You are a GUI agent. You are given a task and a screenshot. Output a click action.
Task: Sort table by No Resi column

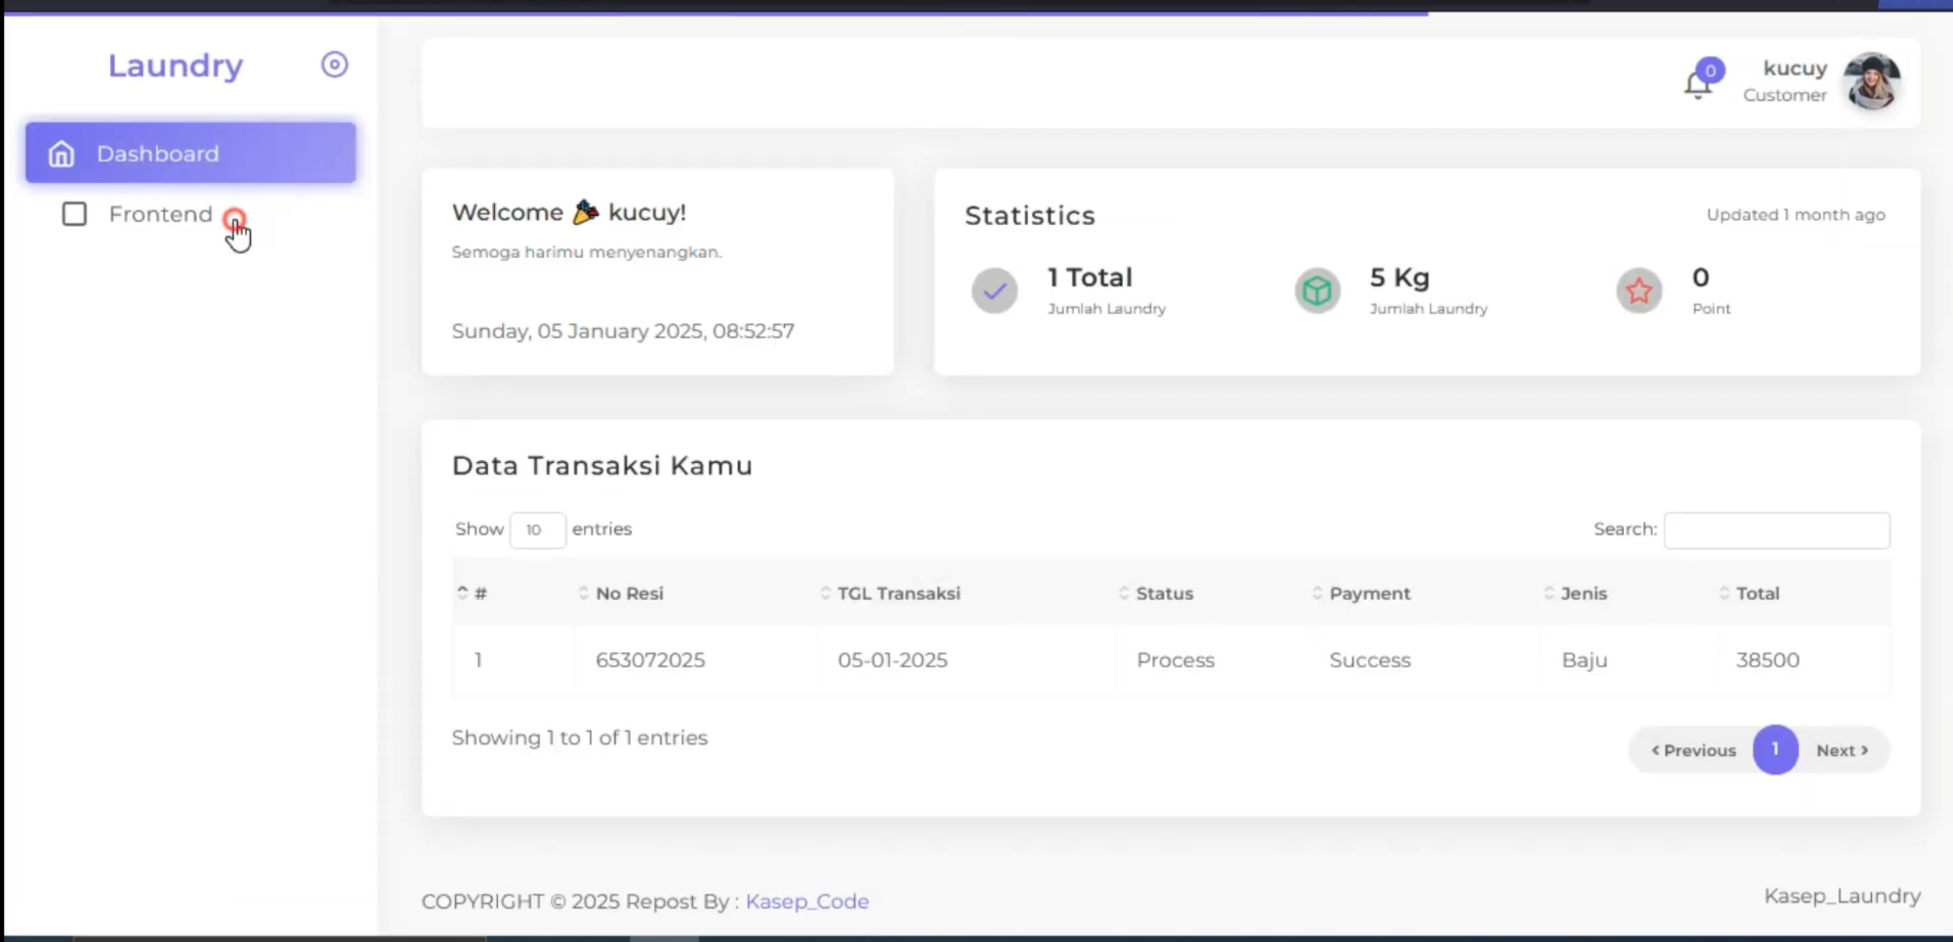695,593
